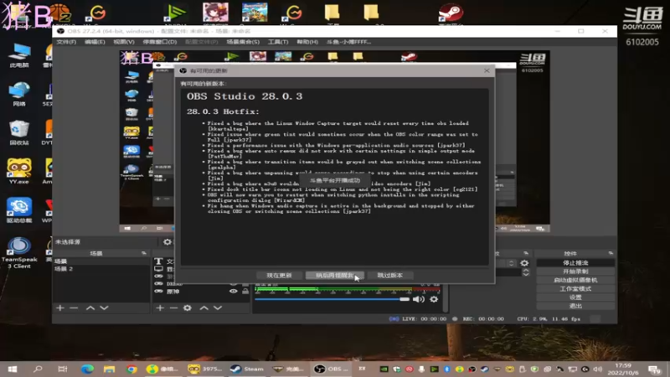Adjust transition duration stepper
This screenshot has height=377, width=670.
coord(526,272)
